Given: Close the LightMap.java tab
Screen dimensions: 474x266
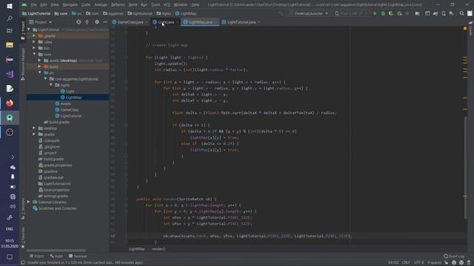Looking at the screenshot, I should point(215,22).
